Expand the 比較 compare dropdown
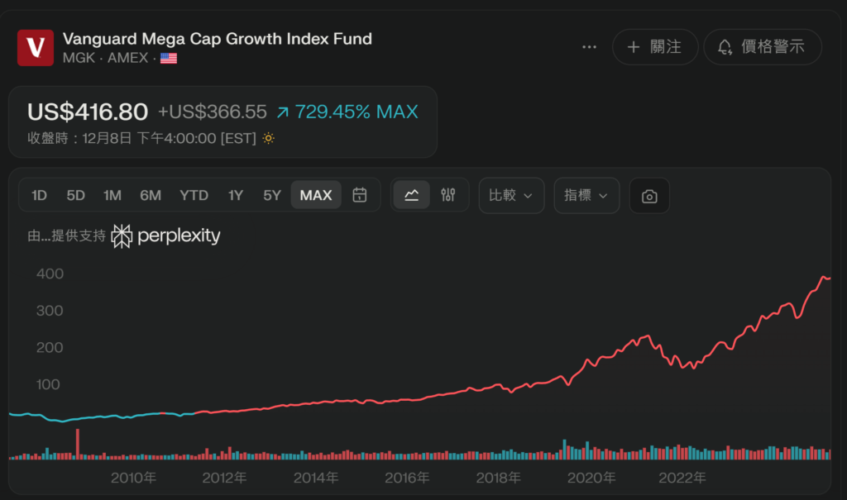The width and height of the screenshot is (847, 500). [x=511, y=195]
